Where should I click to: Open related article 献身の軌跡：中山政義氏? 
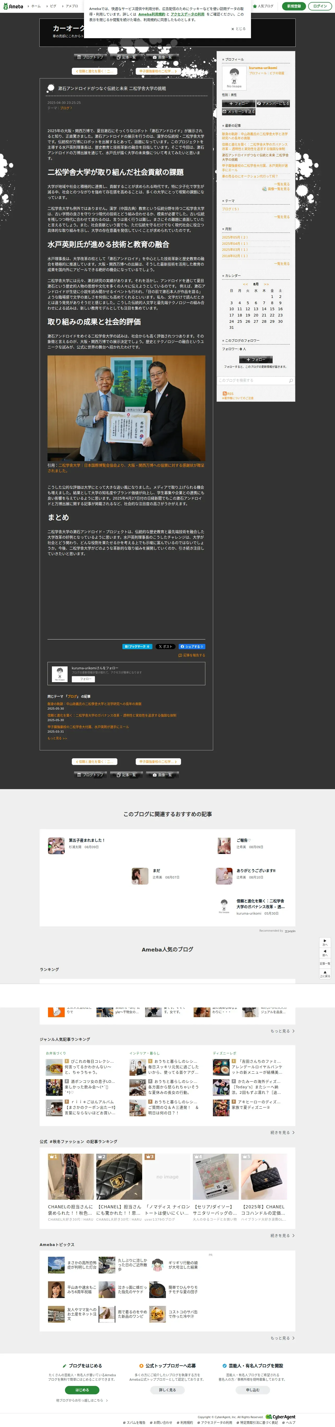pyautogui.click(x=94, y=704)
